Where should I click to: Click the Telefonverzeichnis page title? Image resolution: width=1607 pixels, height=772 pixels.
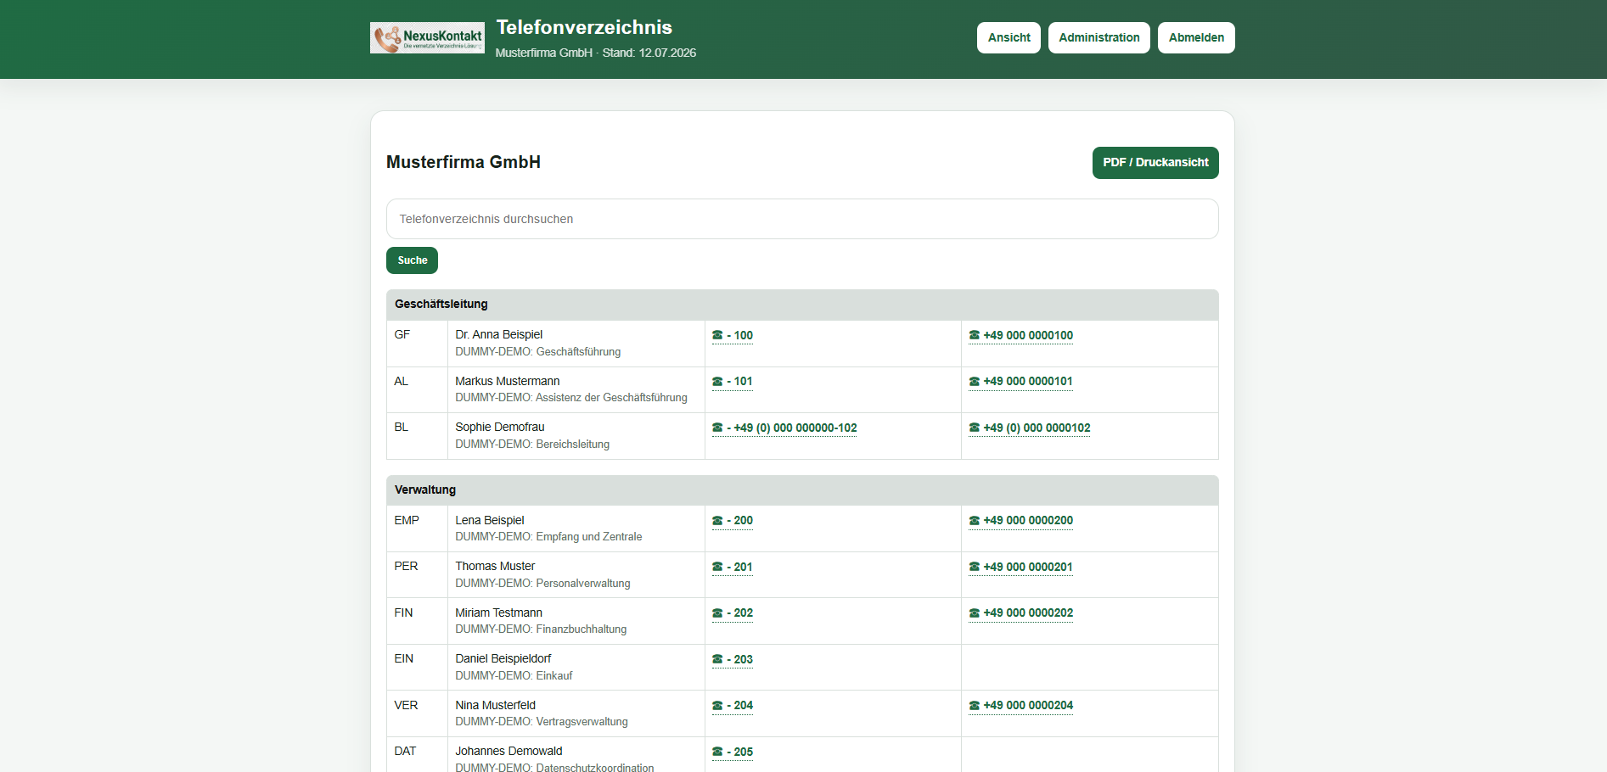click(584, 27)
